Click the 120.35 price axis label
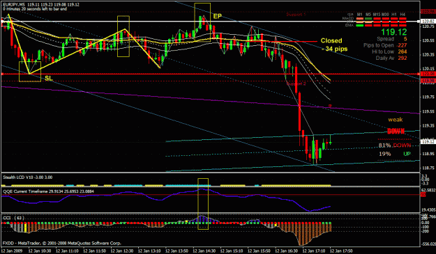 tap(428, 54)
